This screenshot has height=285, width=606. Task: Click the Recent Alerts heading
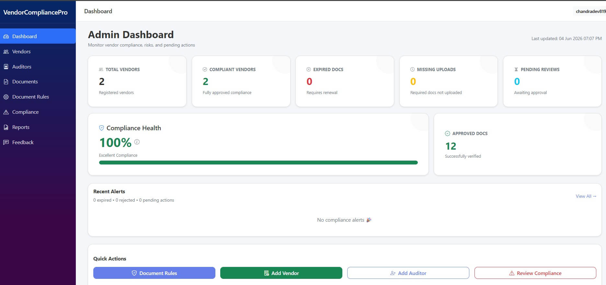point(109,191)
